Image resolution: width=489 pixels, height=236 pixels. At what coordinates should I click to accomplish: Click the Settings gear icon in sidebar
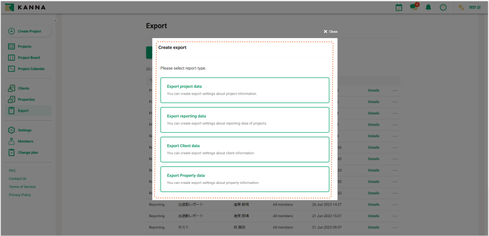coord(12,130)
